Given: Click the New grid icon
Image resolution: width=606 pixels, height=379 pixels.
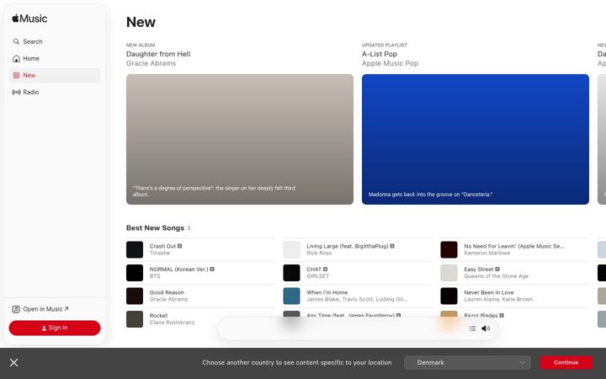Looking at the screenshot, I should coord(16,76).
